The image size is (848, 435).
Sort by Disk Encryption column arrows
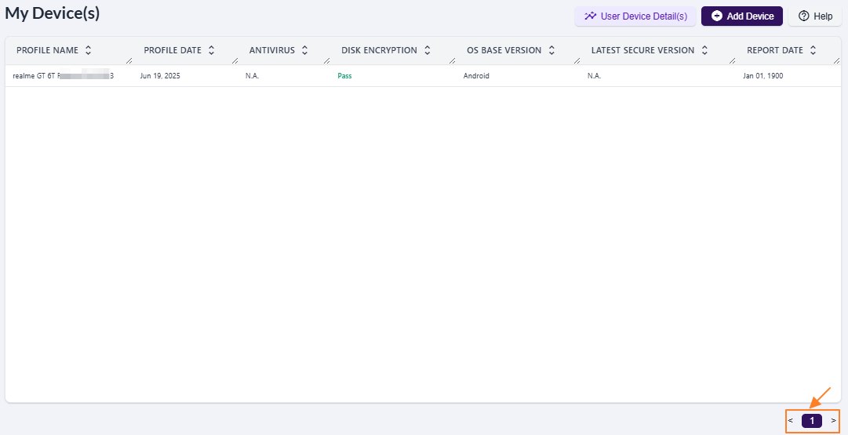(427, 50)
